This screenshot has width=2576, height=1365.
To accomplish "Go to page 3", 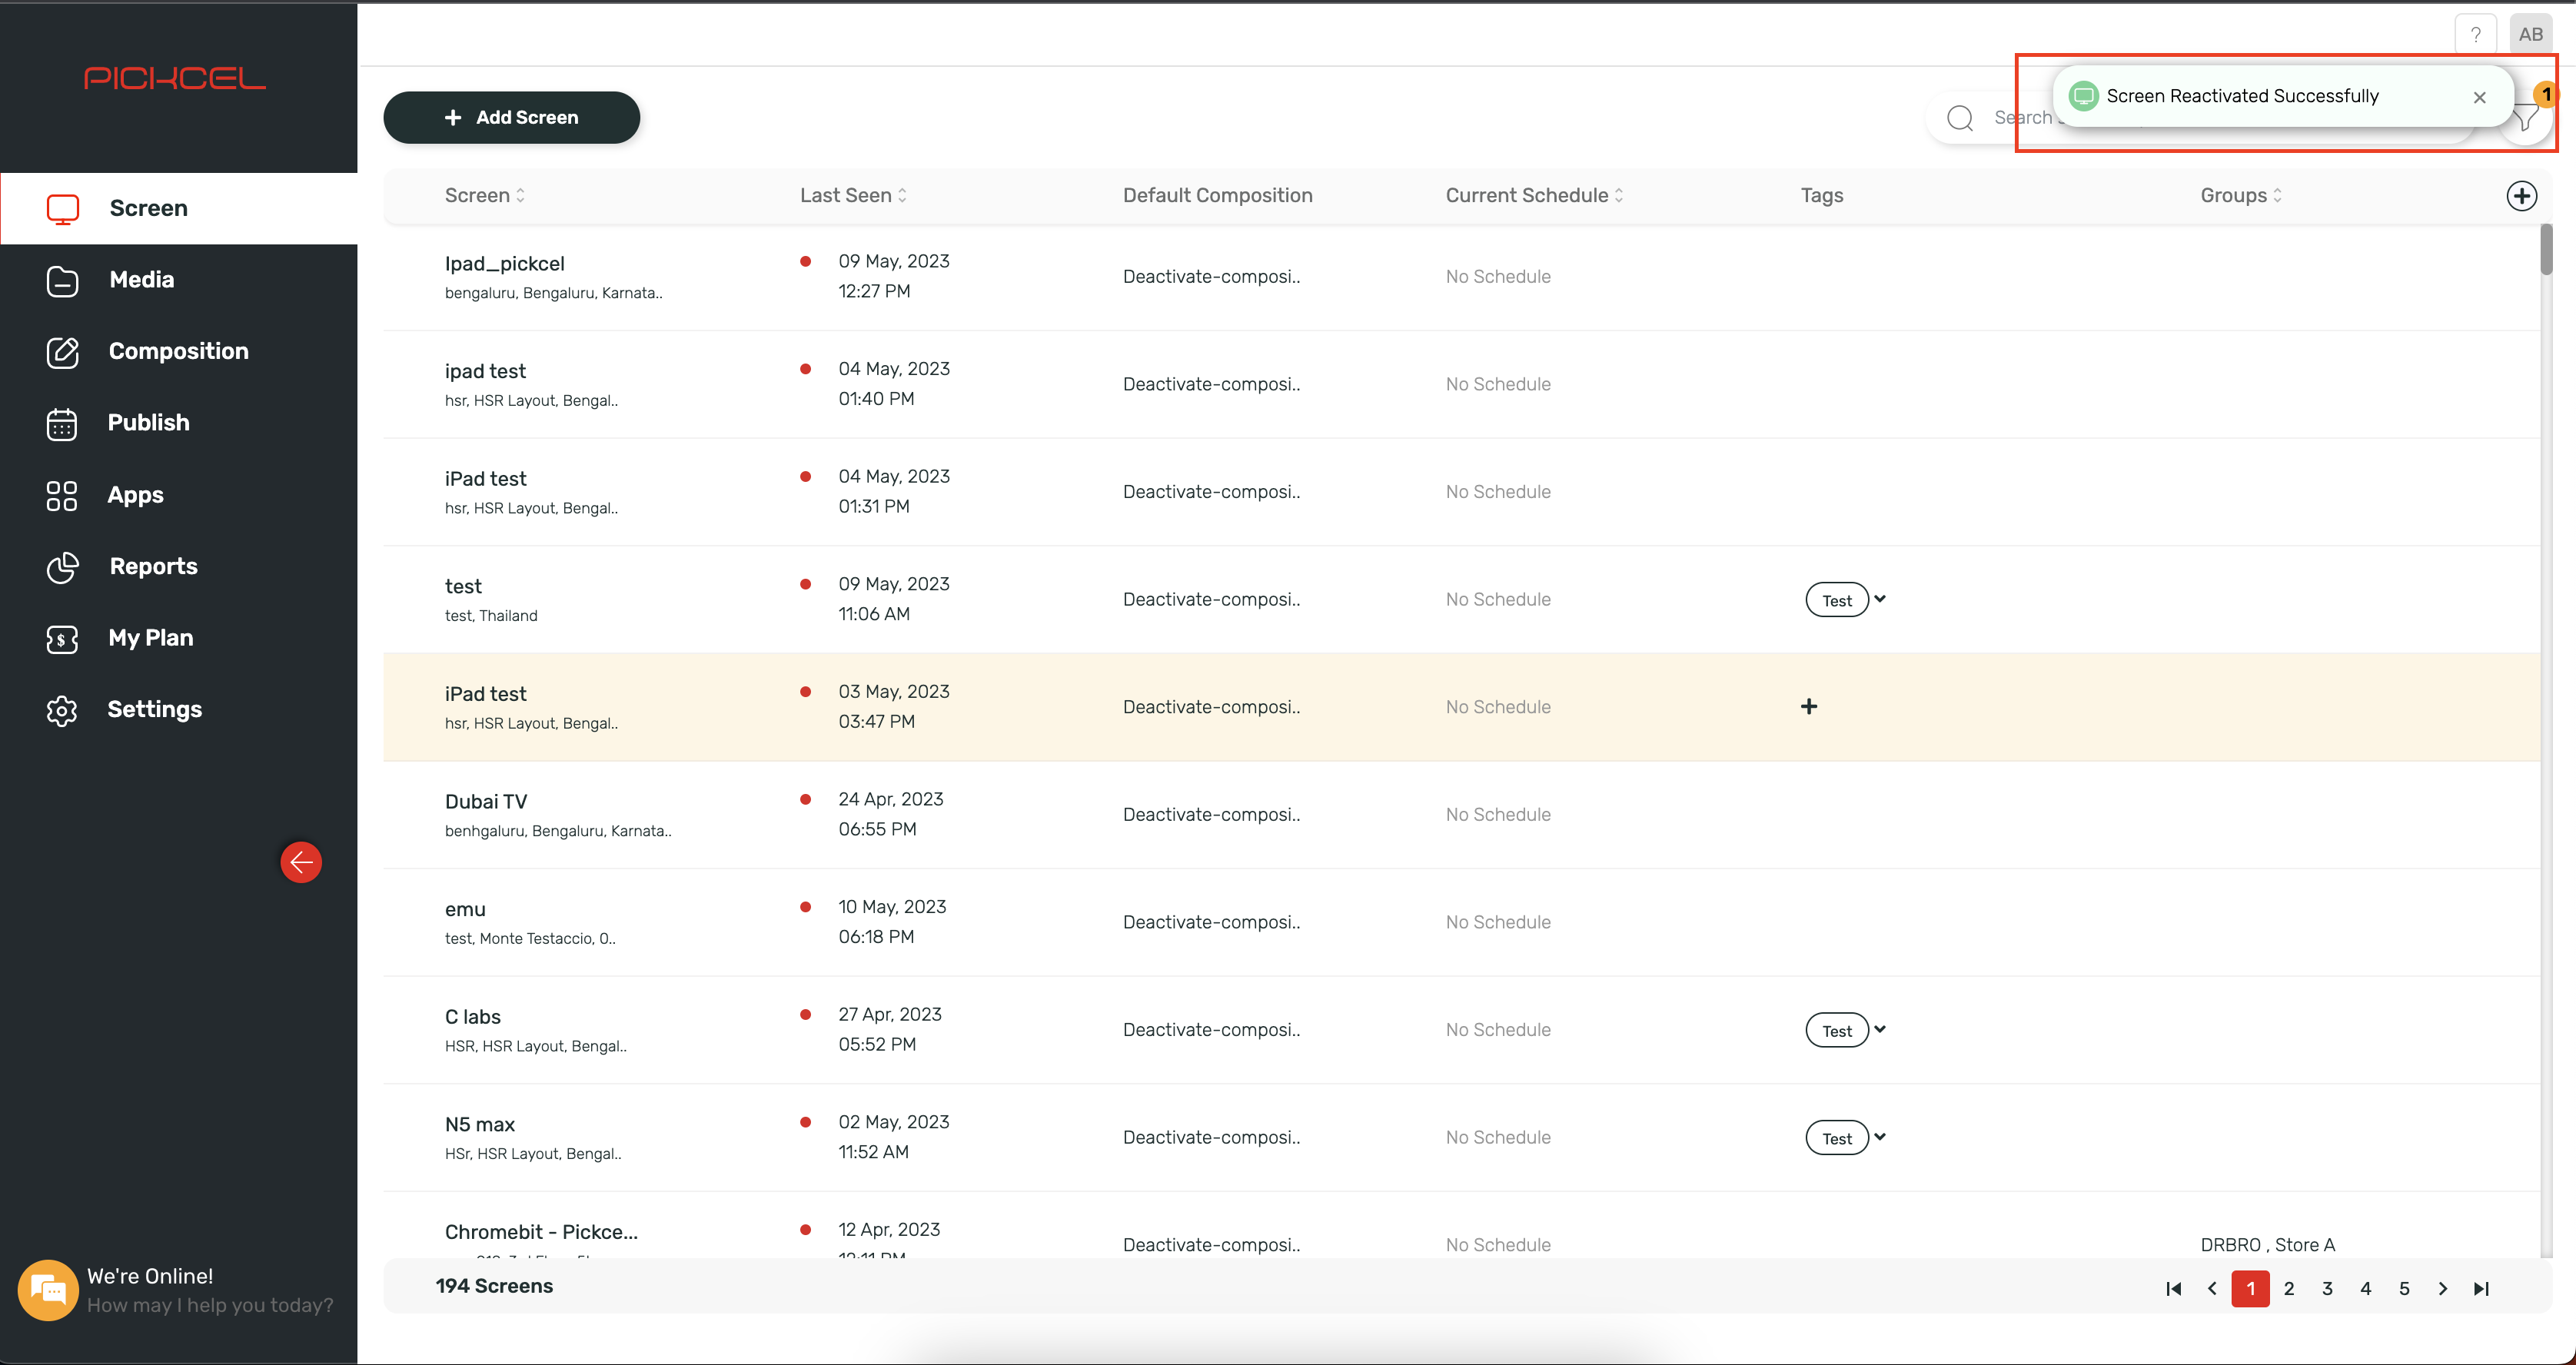I will (x=2327, y=1289).
